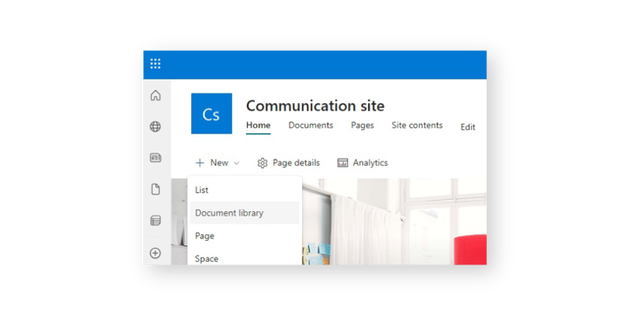Screen dimensions: 630x315
Task: Expand the New dropdown chevron
Action: (x=236, y=163)
